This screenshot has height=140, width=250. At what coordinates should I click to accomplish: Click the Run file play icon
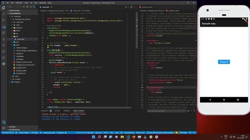coord(126,7)
